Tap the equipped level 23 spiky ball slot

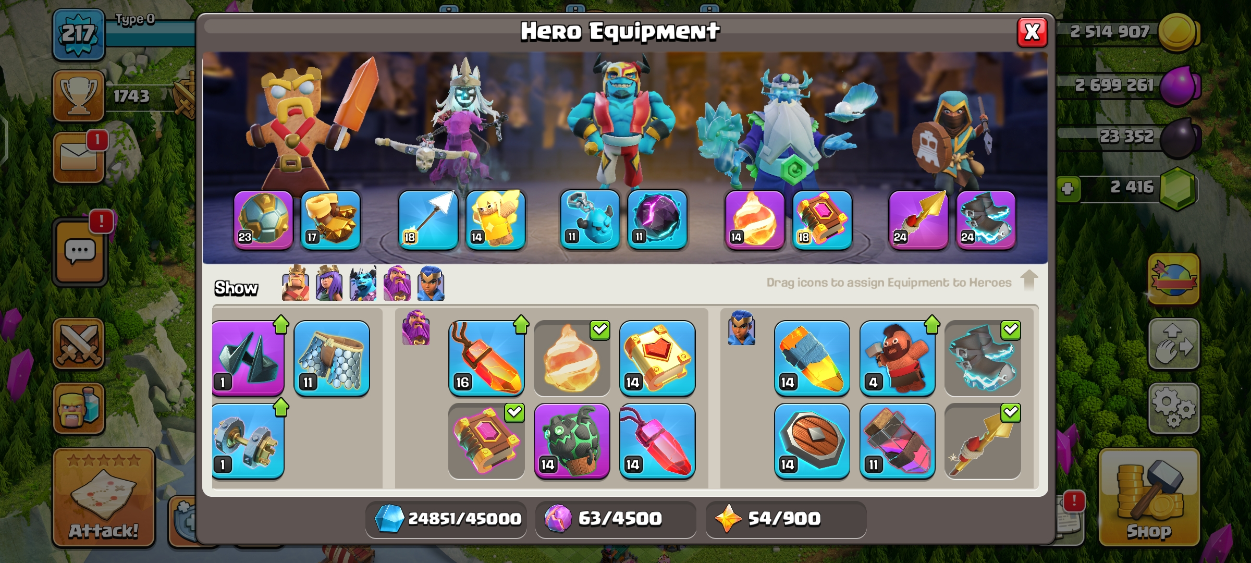(x=263, y=219)
